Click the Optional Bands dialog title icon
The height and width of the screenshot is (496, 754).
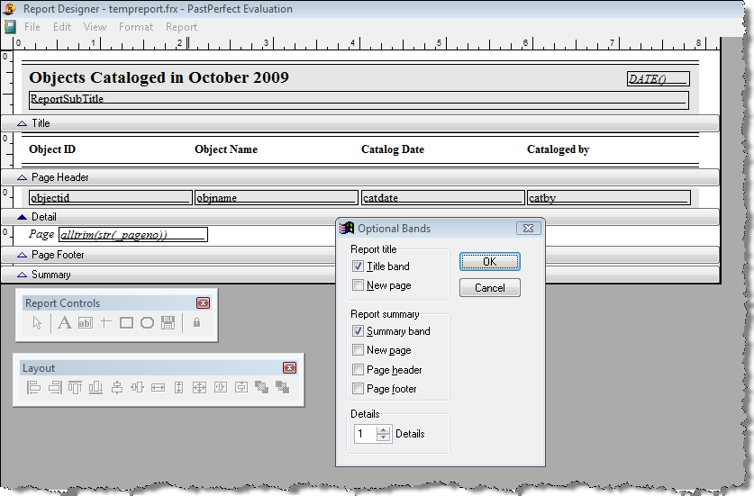click(x=346, y=228)
